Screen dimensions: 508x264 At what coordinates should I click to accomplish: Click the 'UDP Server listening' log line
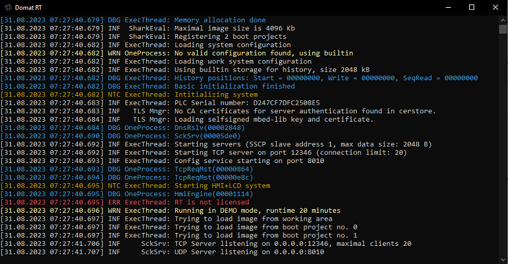162,252
